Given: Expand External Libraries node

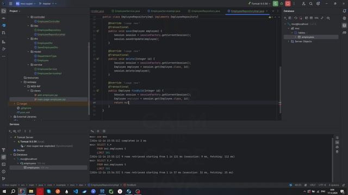Looking at the screenshot, I should (x=11, y=117).
